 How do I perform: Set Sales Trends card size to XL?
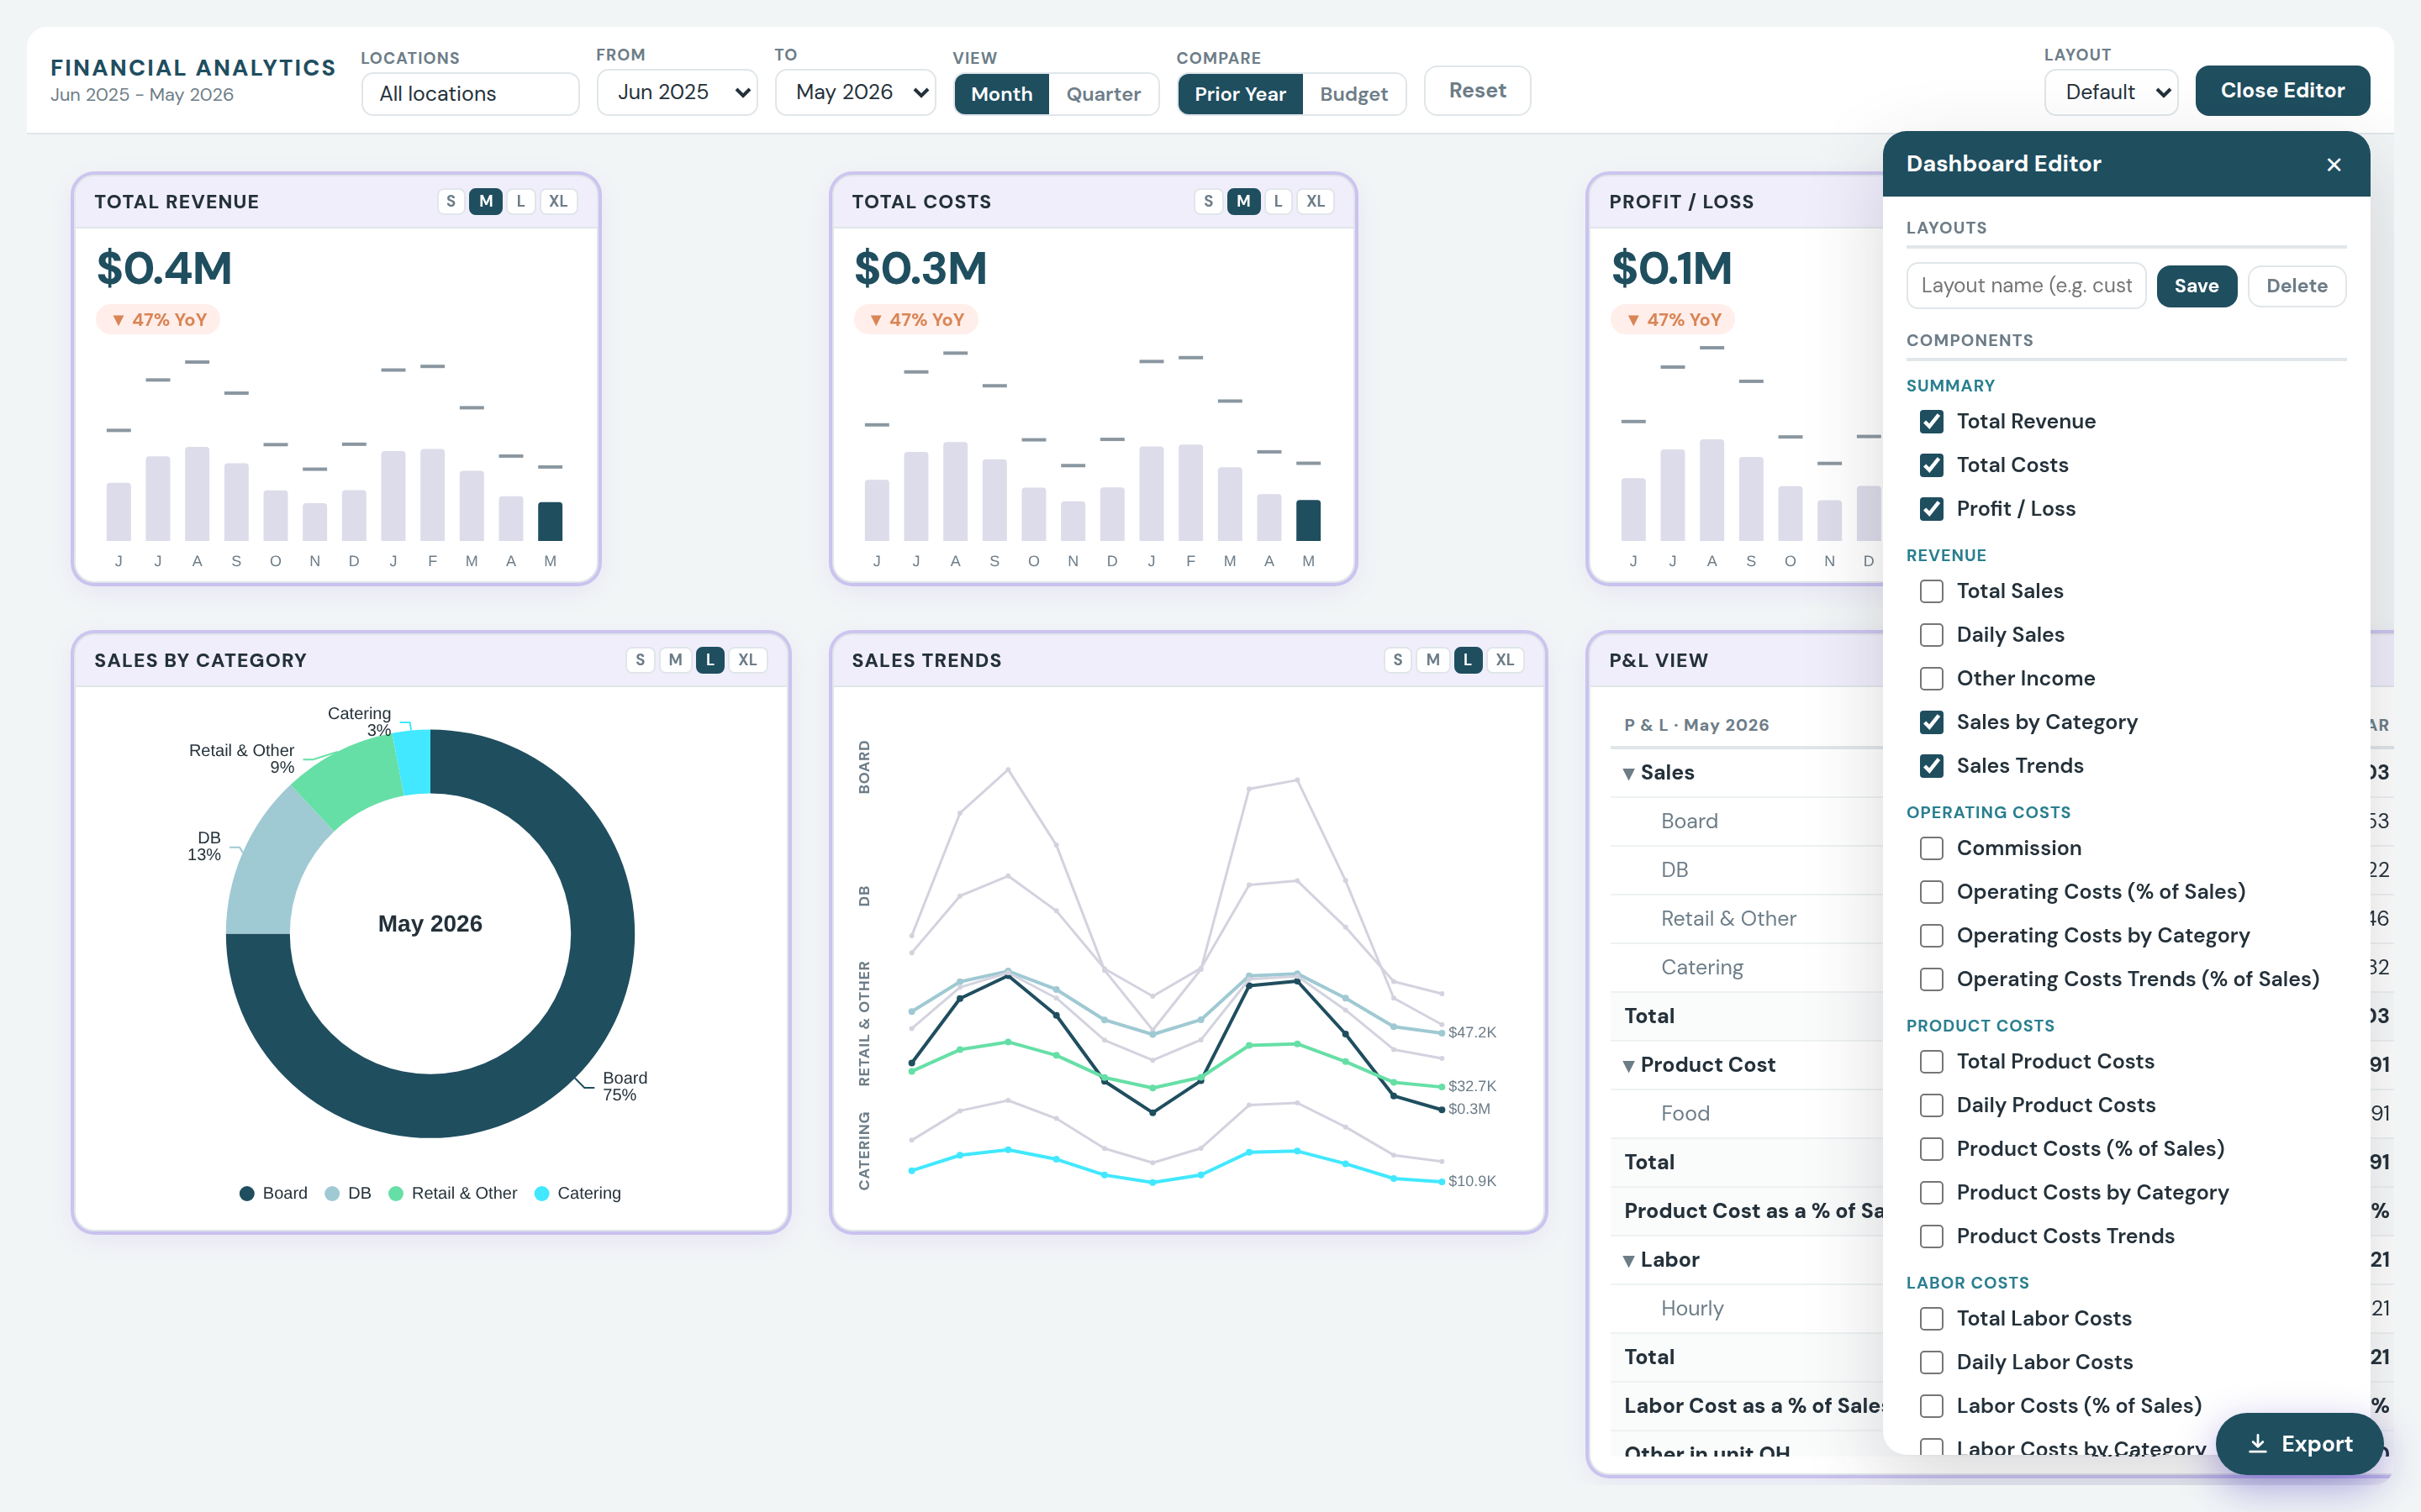click(1505, 660)
